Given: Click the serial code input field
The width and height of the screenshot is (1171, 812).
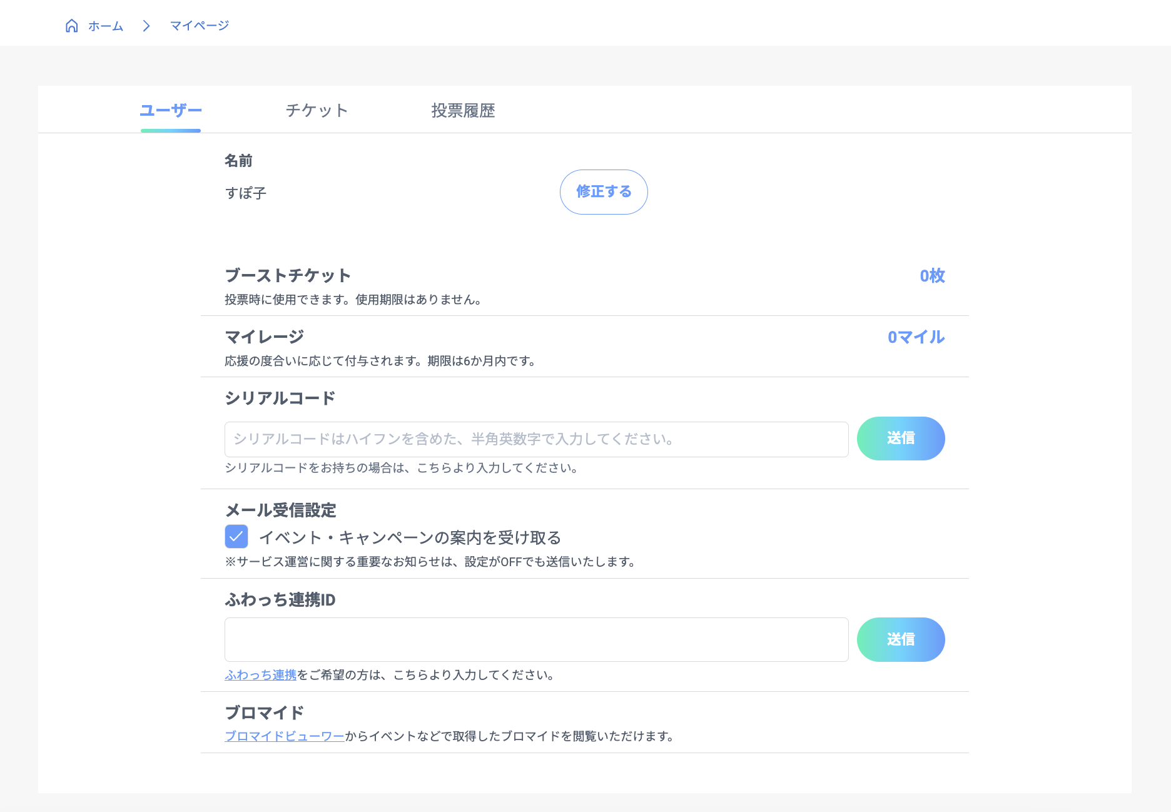Looking at the screenshot, I should coord(535,439).
